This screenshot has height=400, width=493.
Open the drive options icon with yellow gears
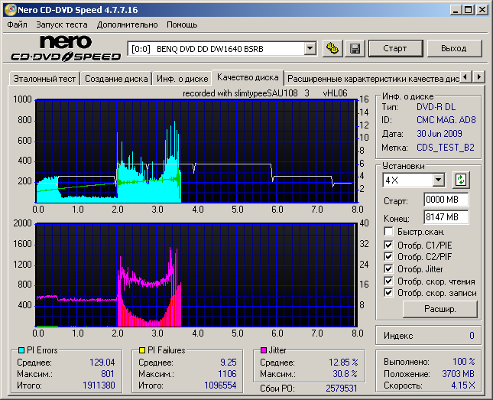332,48
